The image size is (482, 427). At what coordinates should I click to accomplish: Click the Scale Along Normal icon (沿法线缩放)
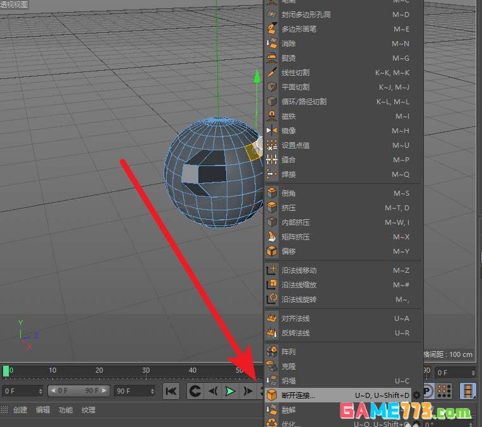click(272, 285)
